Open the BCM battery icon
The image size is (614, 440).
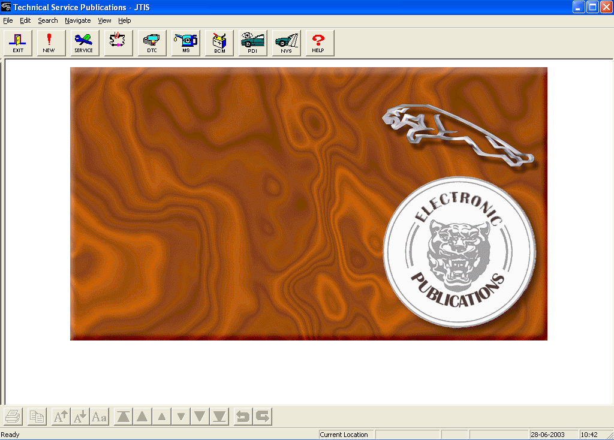pos(219,43)
